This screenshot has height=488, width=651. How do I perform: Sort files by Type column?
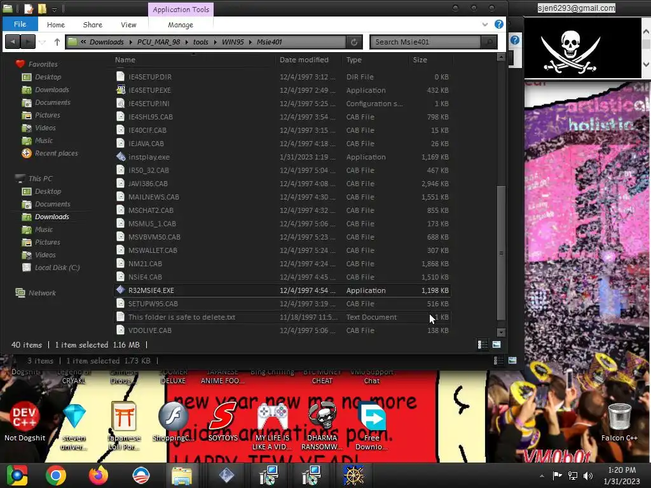coord(353,60)
